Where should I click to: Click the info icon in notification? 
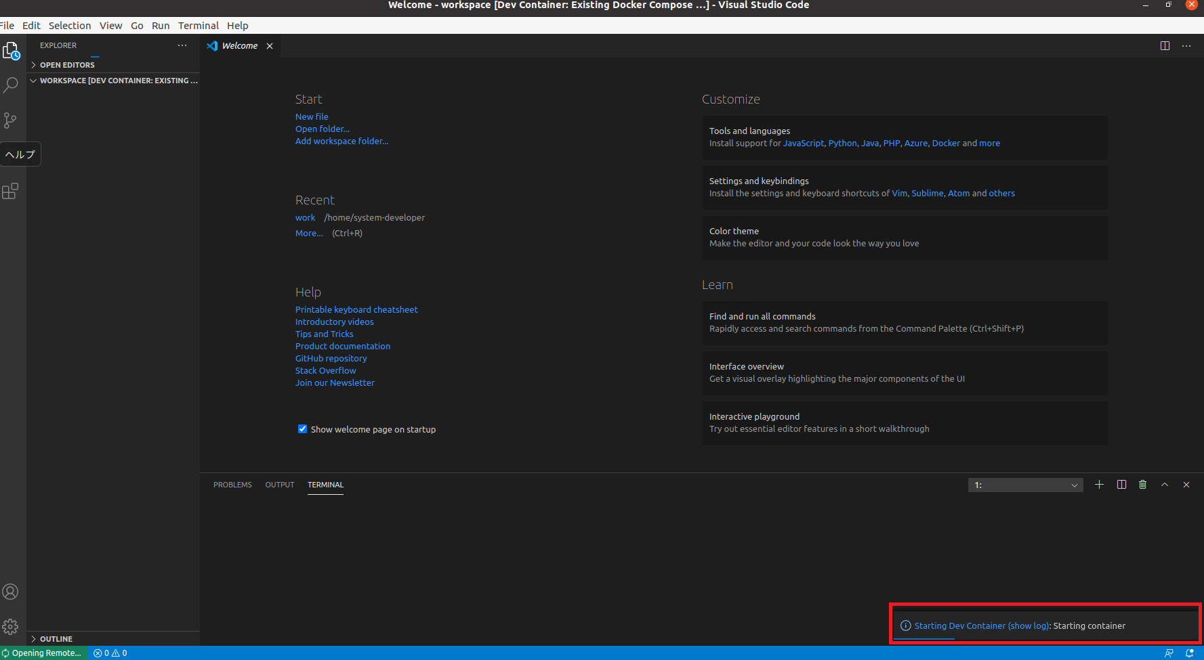905,625
